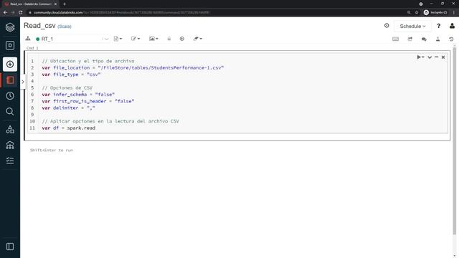Click the Publish share icon
Image resolution: width=459 pixels, height=258 pixels.
coord(410,39)
